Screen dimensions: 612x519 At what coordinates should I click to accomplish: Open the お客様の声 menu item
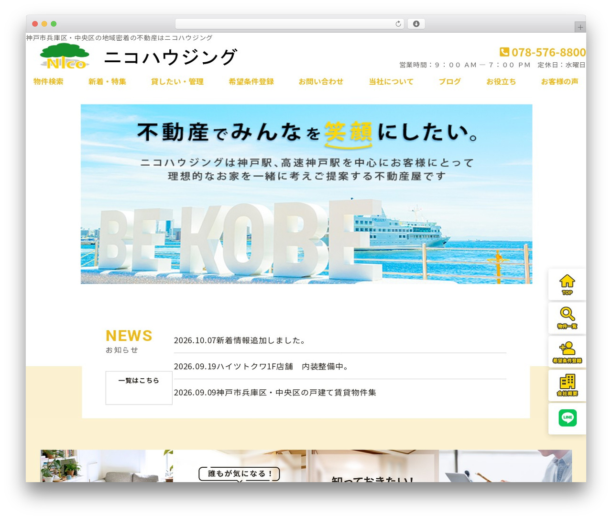[x=559, y=82]
